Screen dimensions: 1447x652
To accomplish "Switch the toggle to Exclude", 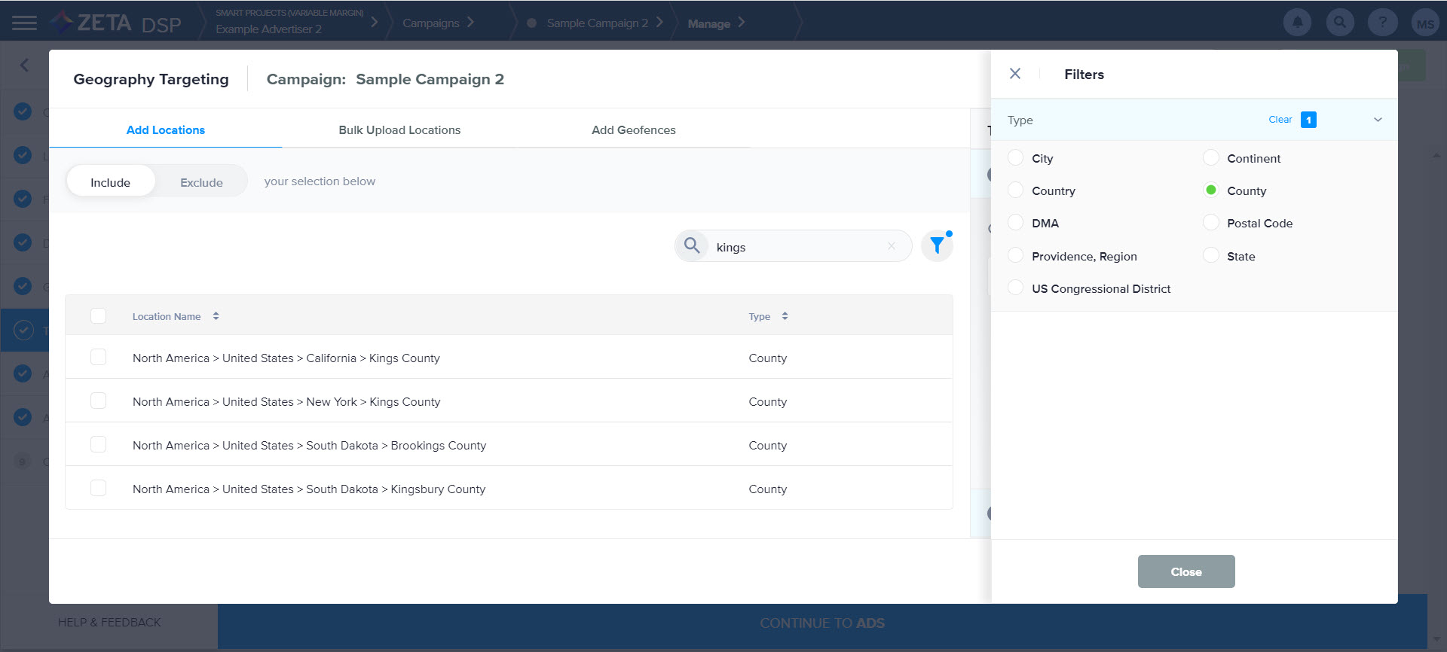I will click(201, 182).
